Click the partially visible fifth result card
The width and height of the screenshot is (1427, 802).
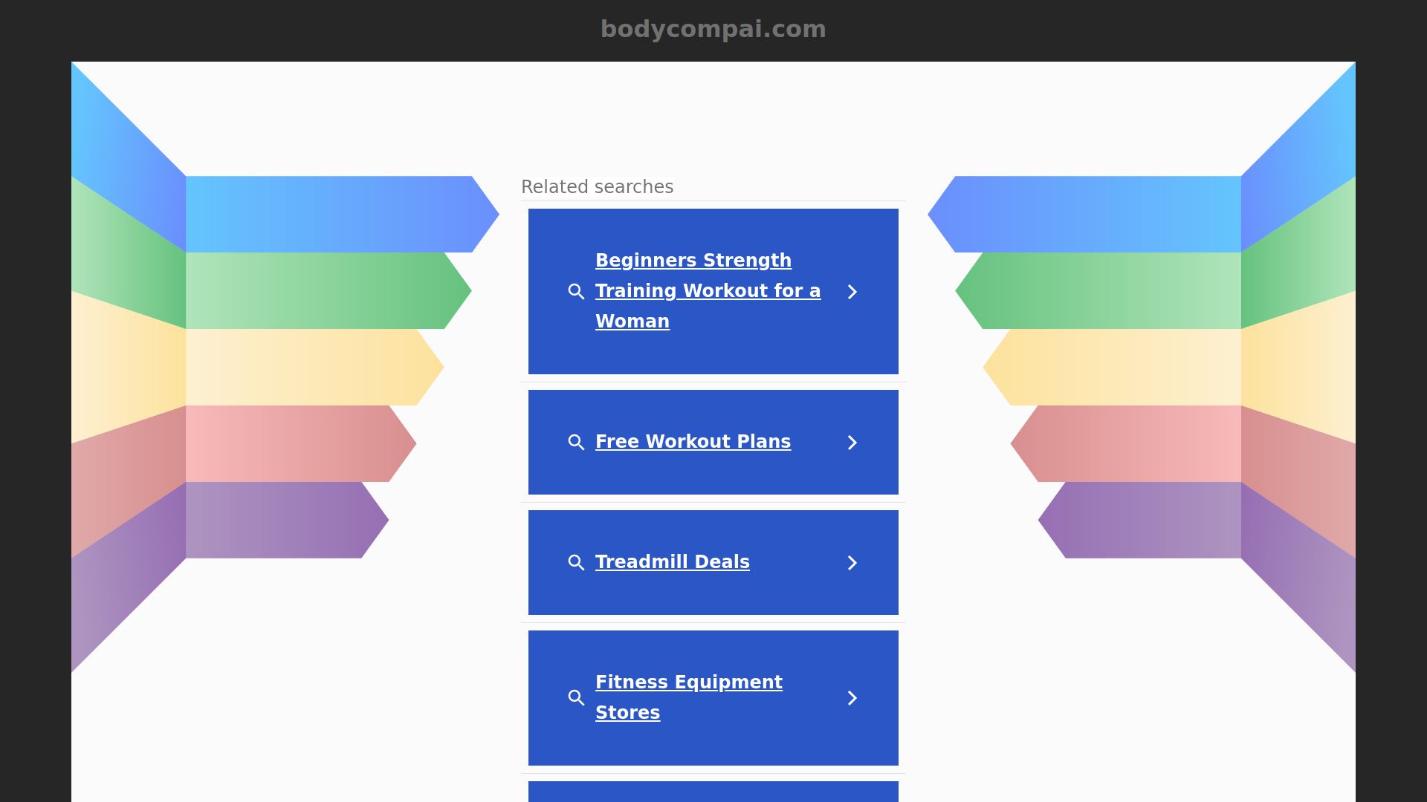[x=713, y=792]
